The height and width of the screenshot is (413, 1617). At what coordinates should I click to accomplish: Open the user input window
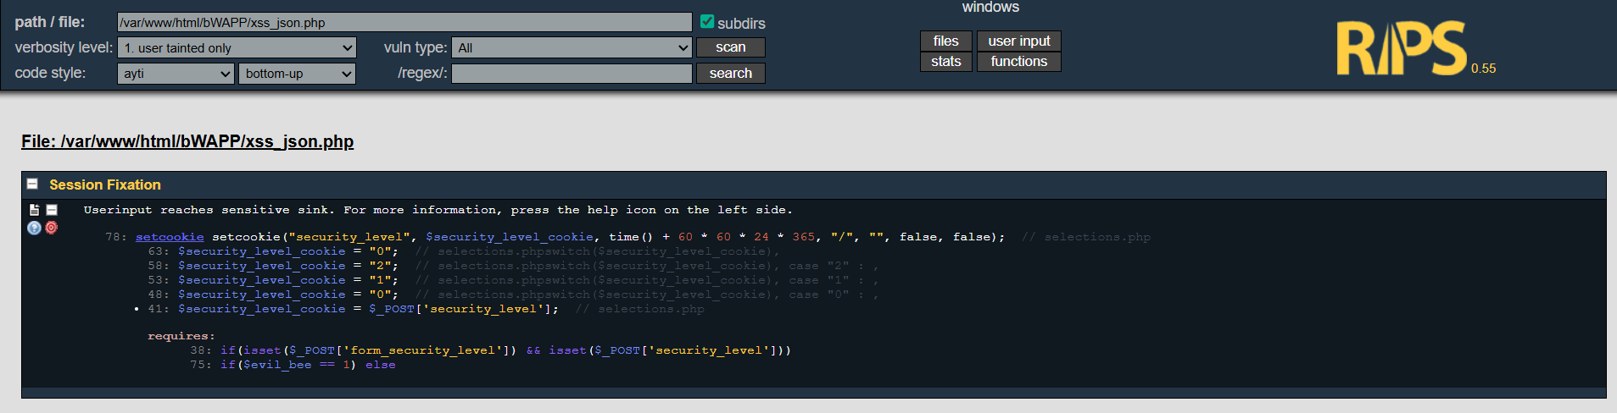pos(1018,41)
